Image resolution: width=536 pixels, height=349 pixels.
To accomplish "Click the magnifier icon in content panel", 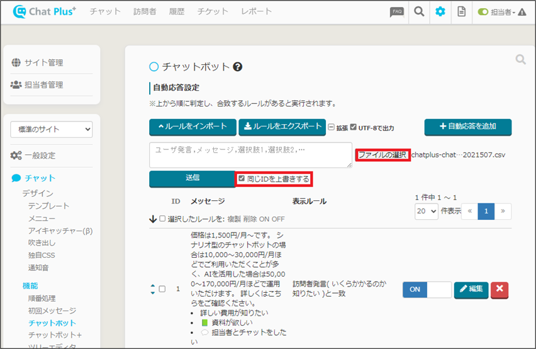I will [x=520, y=59].
